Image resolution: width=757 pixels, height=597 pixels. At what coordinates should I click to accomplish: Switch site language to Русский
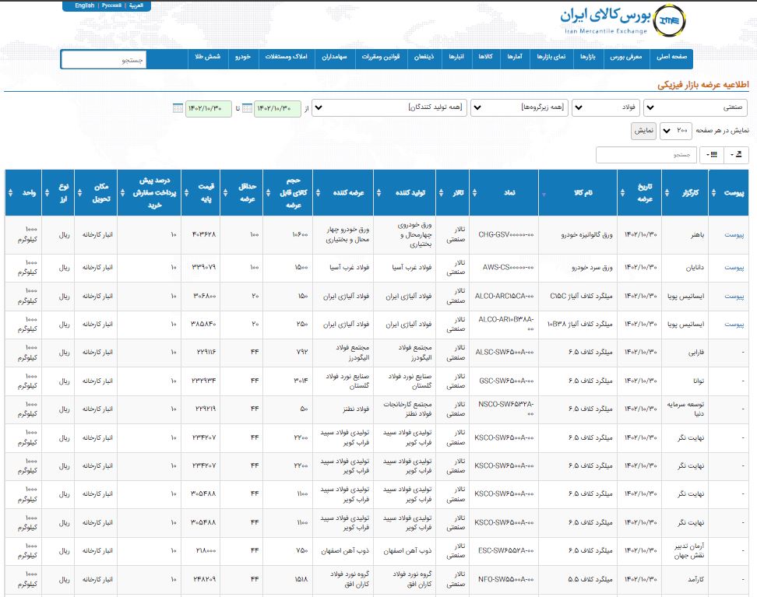(111, 5)
